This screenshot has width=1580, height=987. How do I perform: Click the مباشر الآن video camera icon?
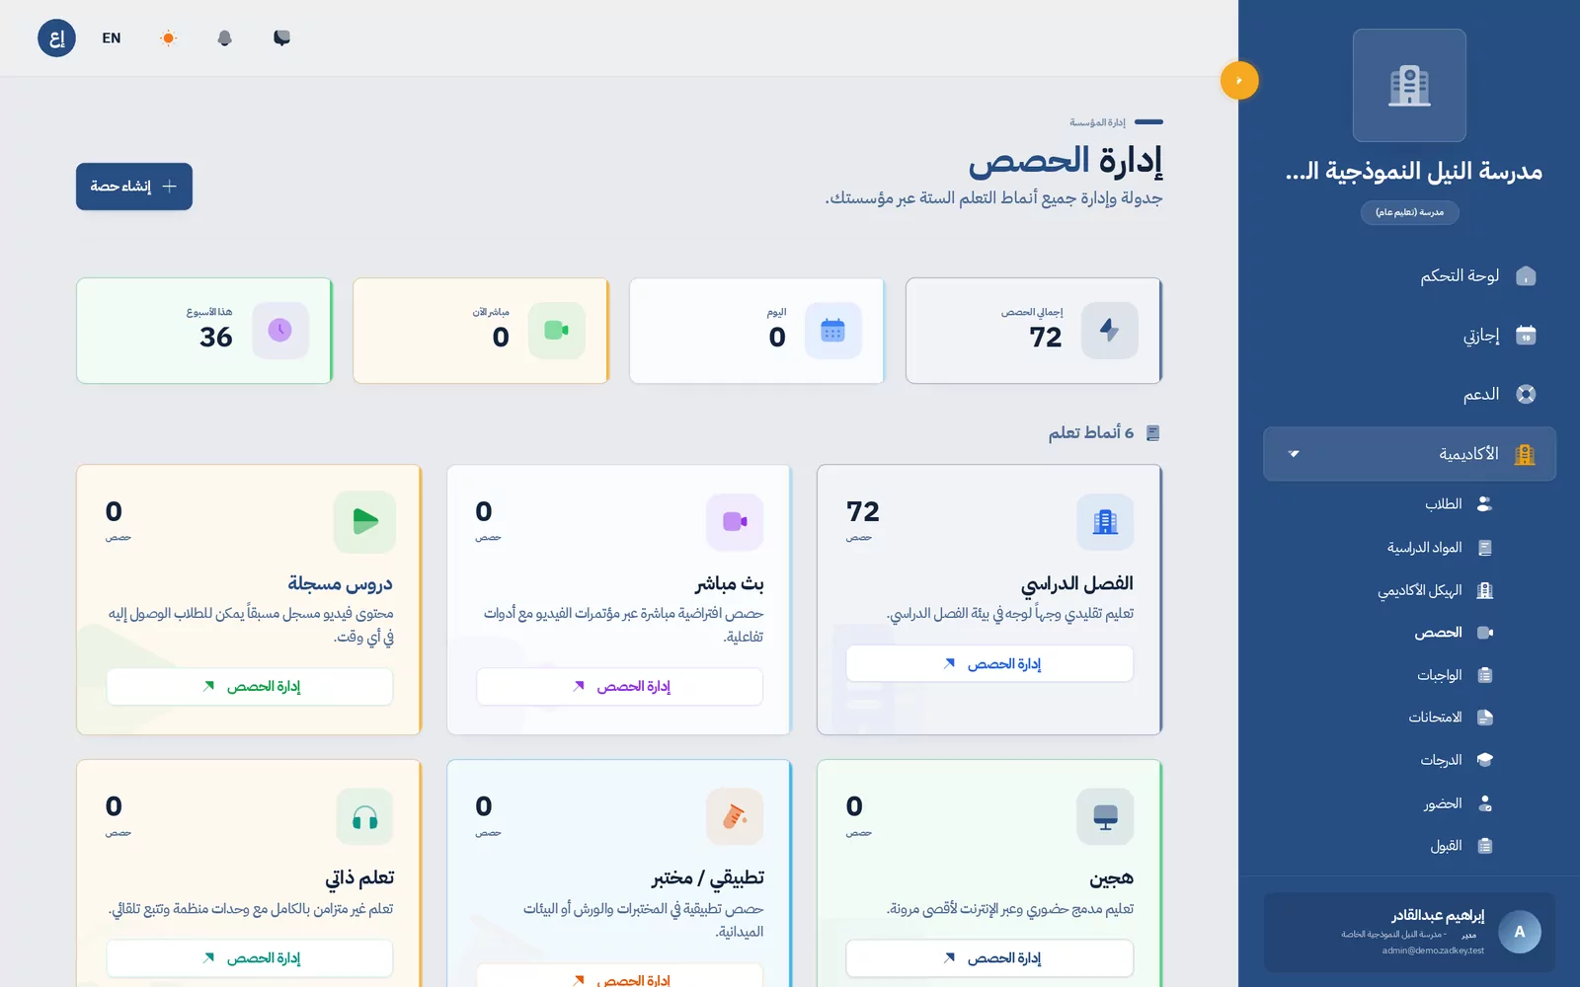coord(556,331)
